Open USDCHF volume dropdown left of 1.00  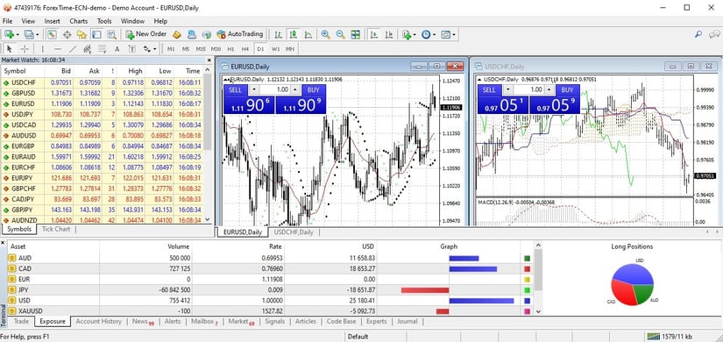coord(508,89)
